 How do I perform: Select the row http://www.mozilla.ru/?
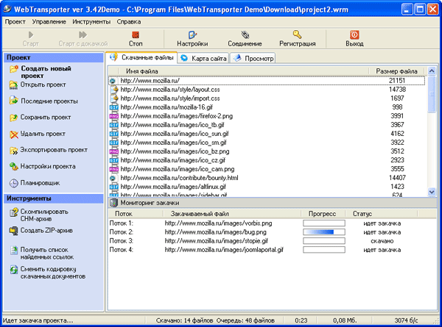267,81
